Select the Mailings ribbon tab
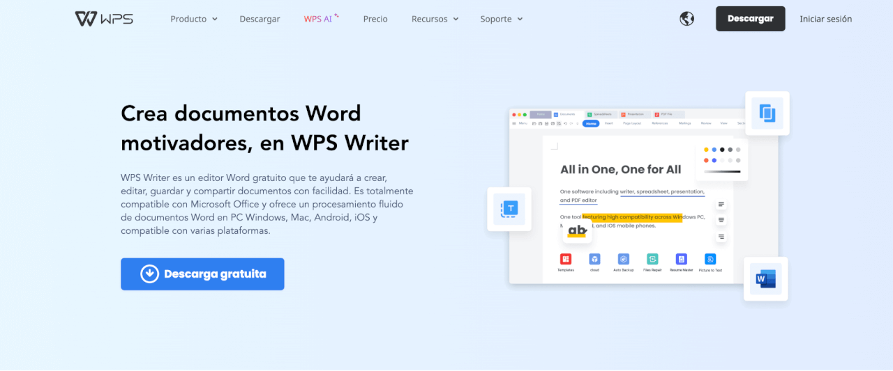This screenshot has width=893, height=371. coord(684,123)
